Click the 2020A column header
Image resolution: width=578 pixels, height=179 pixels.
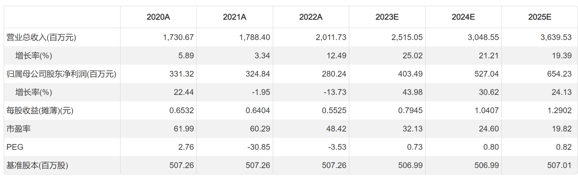158,17
